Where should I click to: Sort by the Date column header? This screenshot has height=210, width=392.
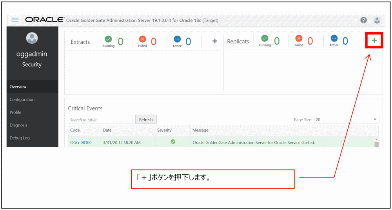[128, 130]
